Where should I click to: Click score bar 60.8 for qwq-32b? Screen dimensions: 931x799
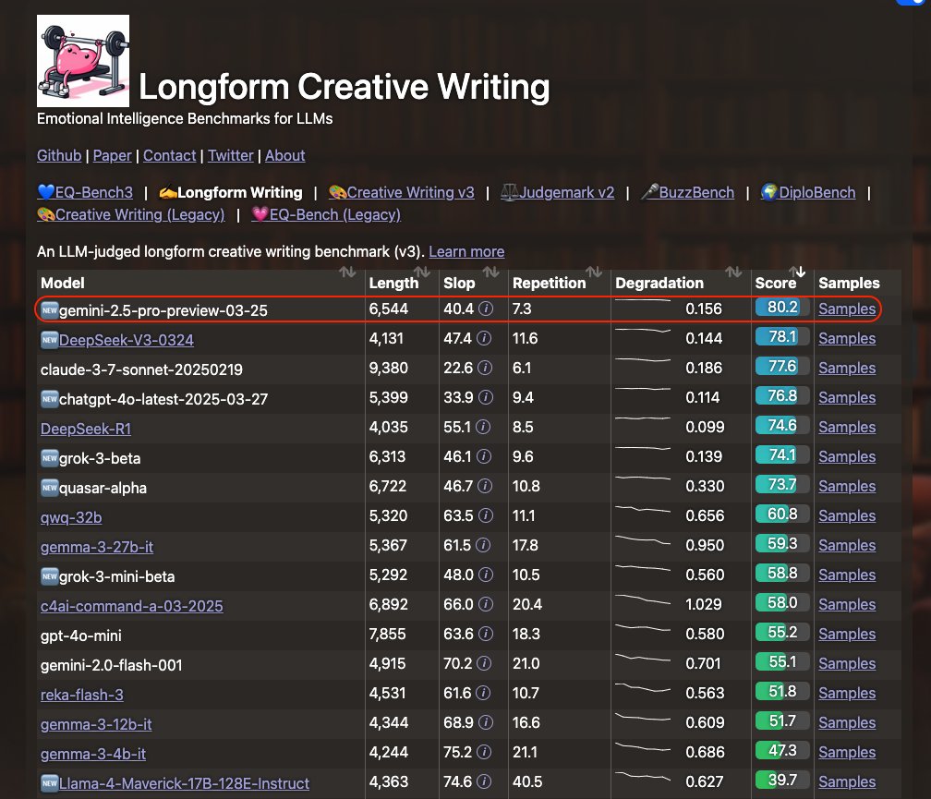tap(782, 514)
